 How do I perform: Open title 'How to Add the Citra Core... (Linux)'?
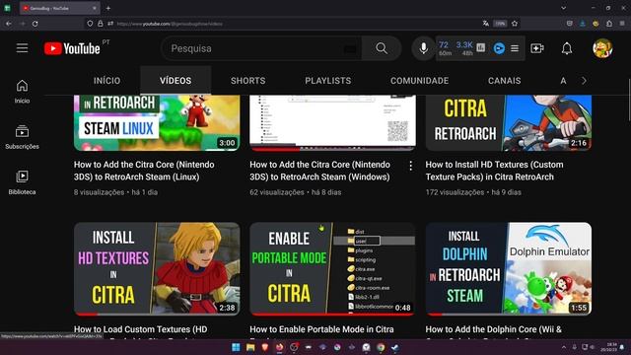144,171
